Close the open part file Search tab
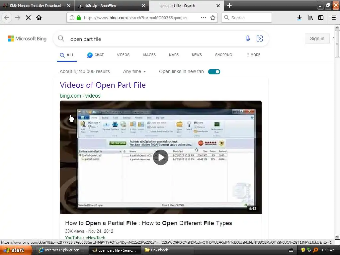Viewport: 340px width, 255px height. pos(218,6)
